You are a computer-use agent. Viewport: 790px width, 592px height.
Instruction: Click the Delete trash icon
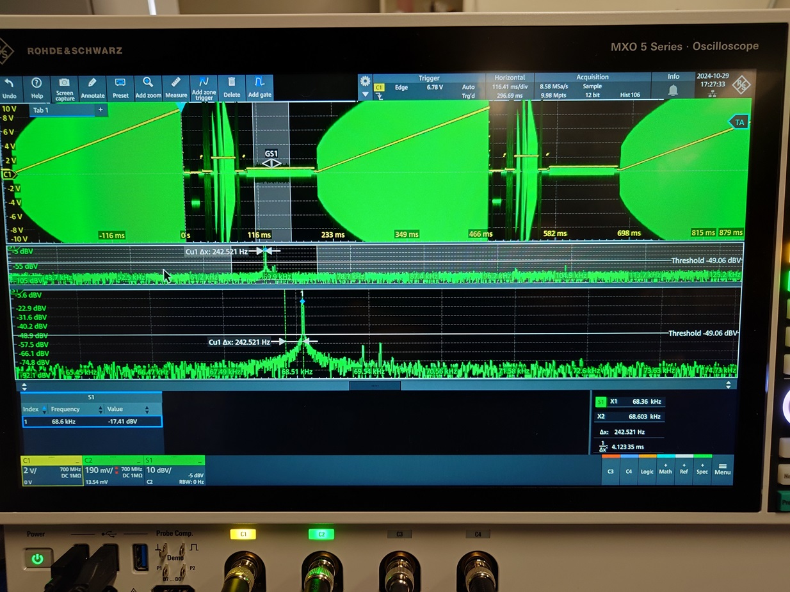232,83
